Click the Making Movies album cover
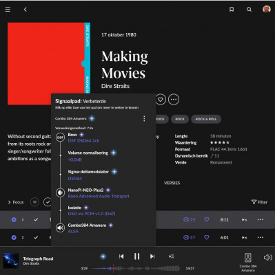 pyautogui.click(x=49, y=63)
